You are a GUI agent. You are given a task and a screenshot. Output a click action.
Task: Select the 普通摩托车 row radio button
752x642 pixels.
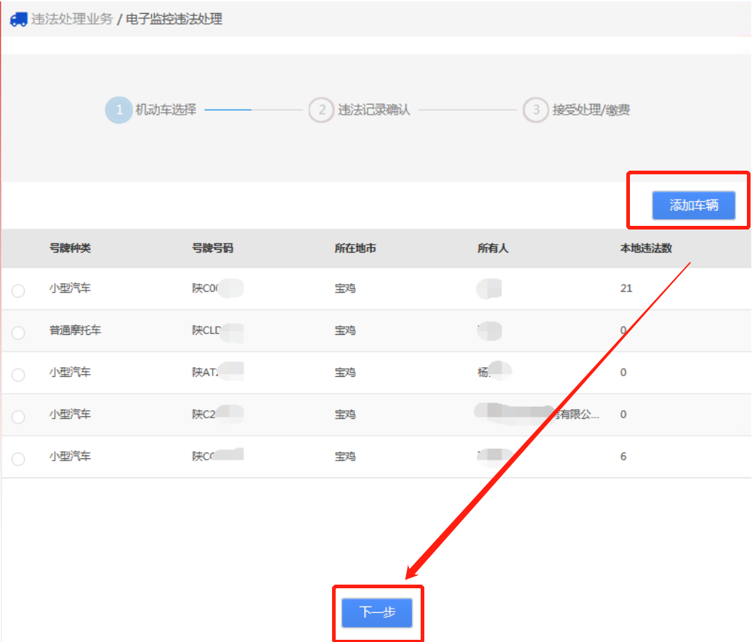click(x=18, y=333)
